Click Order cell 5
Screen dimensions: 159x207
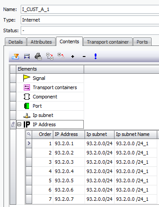43,181
